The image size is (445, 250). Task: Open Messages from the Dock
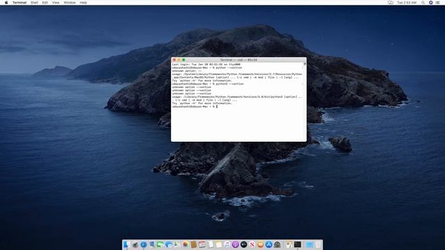pos(168,244)
